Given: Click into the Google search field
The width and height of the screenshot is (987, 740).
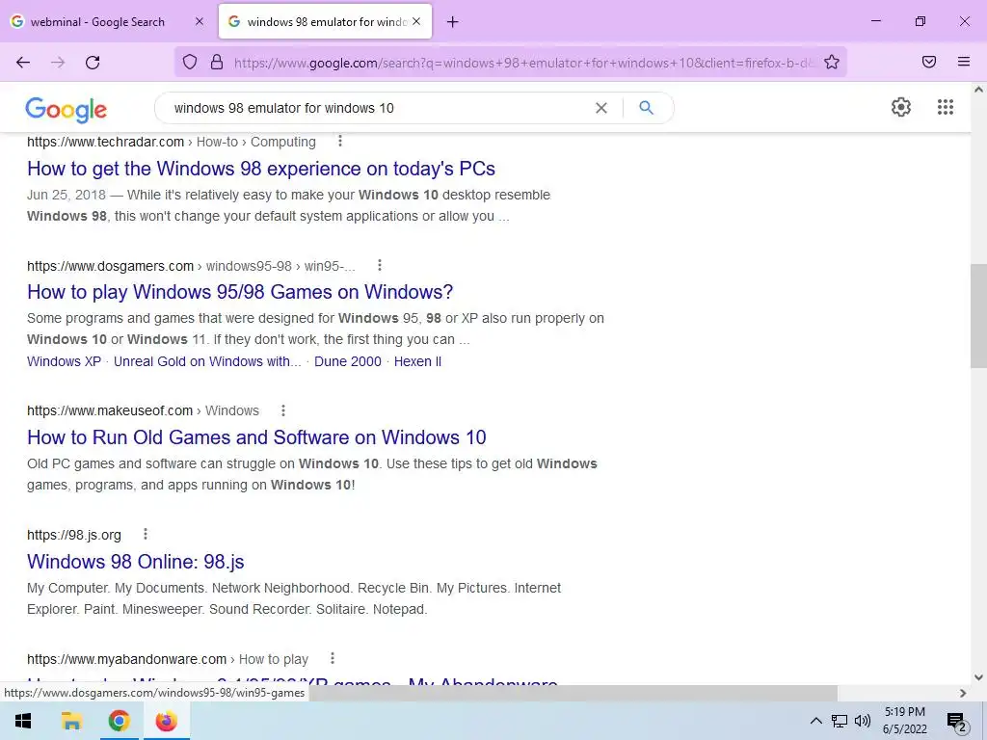Looking at the screenshot, I should pyautogui.click(x=378, y=108).
